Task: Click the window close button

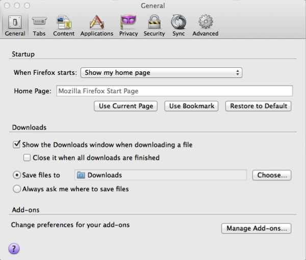Action: pos(7,6)
